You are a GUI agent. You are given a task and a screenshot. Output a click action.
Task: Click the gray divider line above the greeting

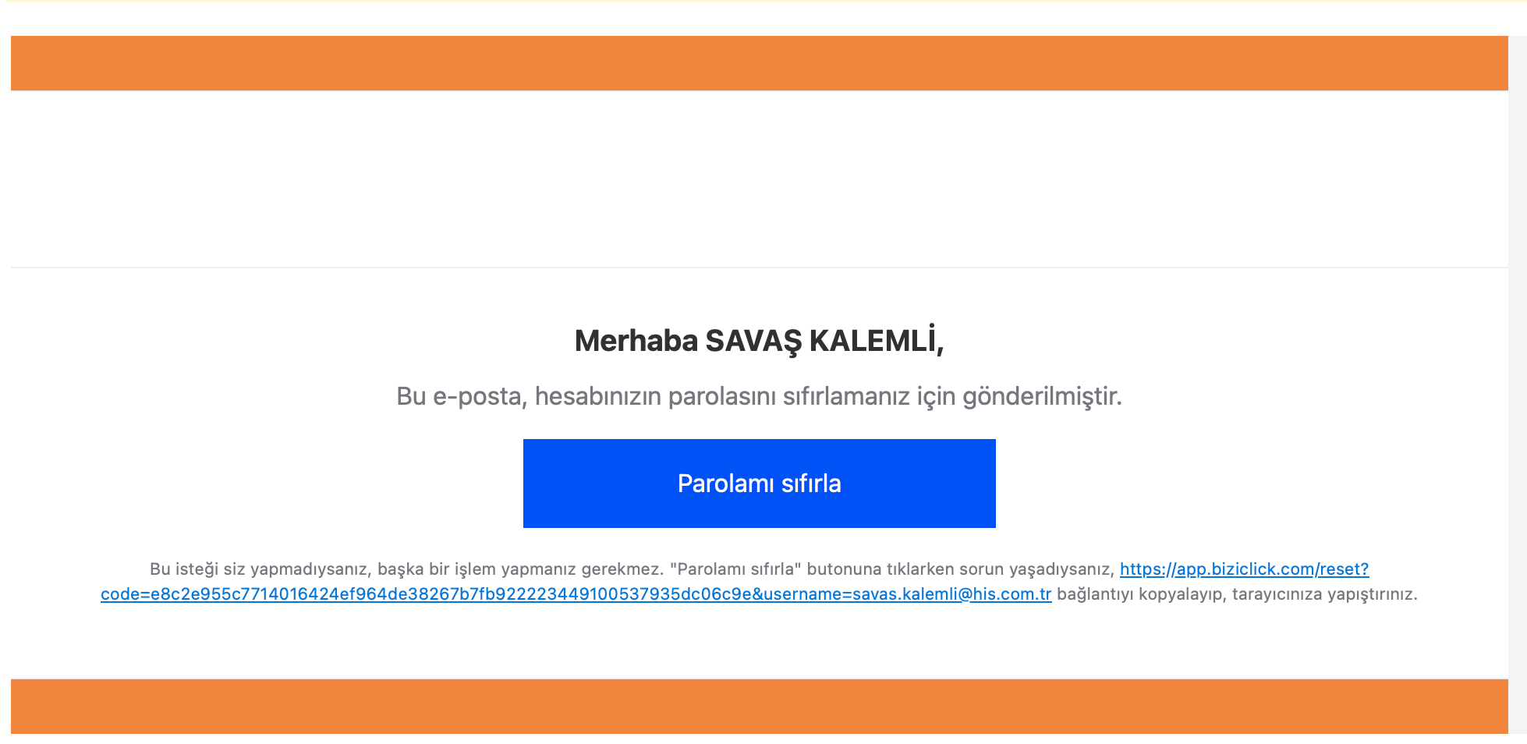tap(759, 267)
